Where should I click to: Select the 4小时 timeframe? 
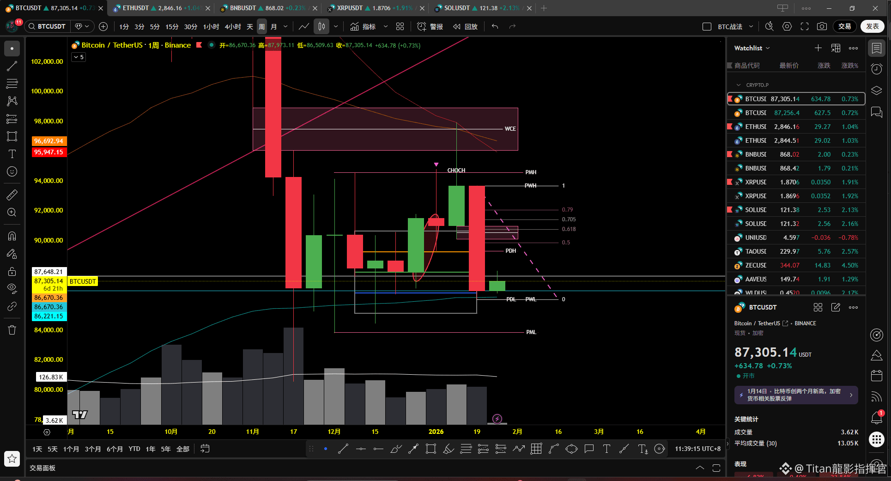pos(233,27)
